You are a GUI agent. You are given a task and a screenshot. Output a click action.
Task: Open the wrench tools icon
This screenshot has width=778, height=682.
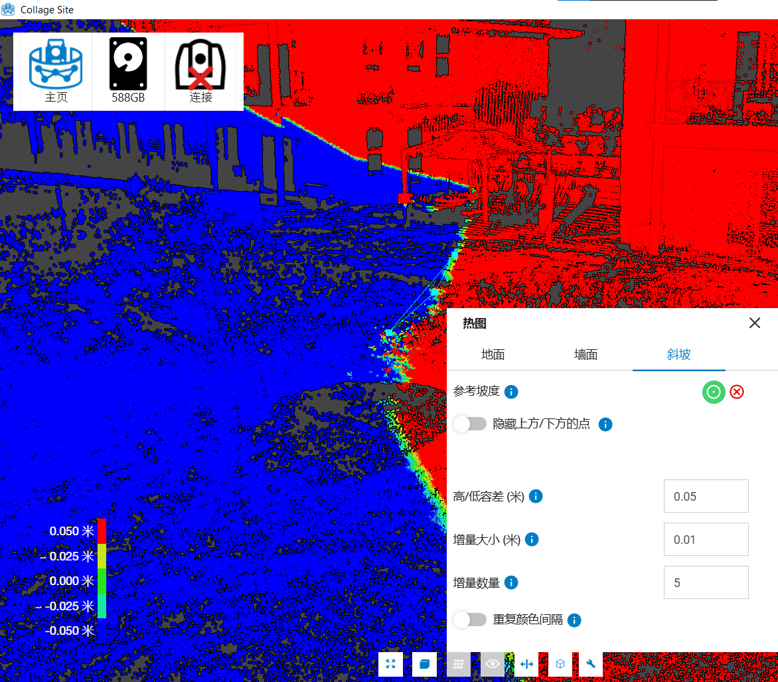click(x=590, y=664)
